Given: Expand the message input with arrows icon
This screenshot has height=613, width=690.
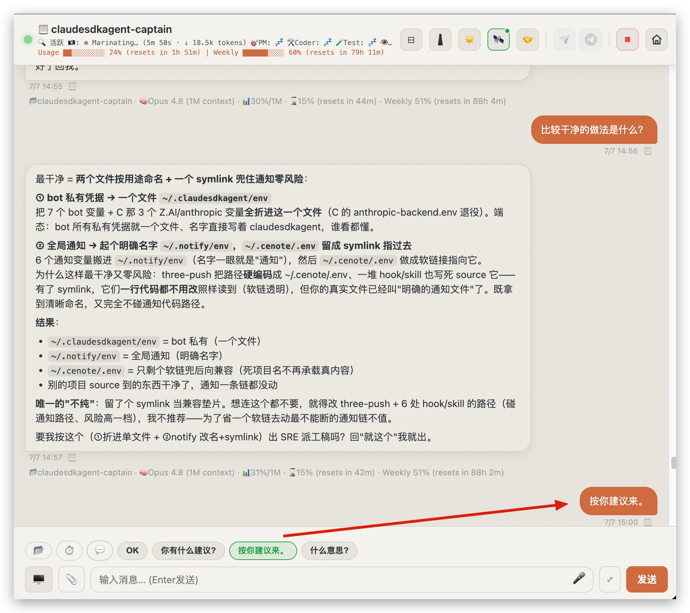Looking at the screenshot, I should point(610,579).
